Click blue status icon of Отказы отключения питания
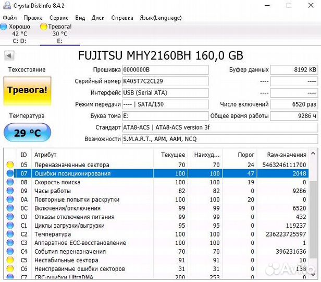 [10, 217]
